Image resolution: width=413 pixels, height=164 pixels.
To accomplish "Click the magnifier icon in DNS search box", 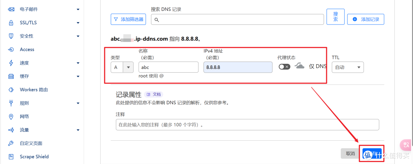I will [x=156, y=20].
